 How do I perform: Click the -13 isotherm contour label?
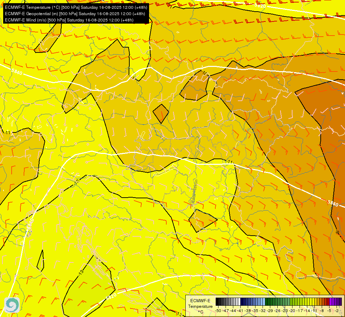(81, 272)
